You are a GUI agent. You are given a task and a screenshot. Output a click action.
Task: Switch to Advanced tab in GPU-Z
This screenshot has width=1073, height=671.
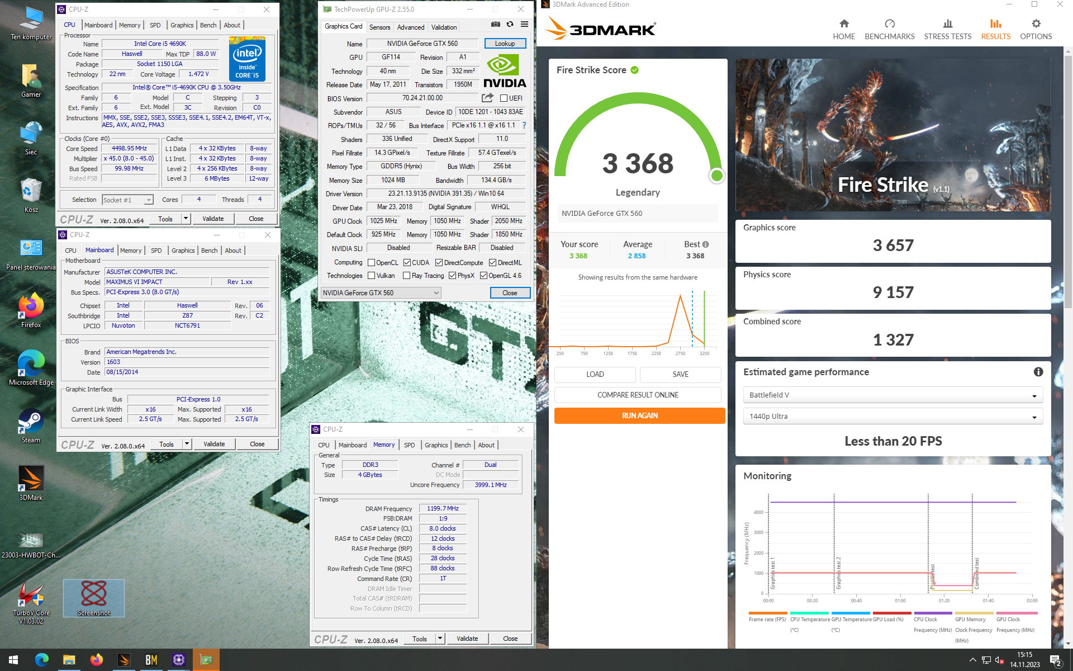pyautogui.click(x=411, y=27)
